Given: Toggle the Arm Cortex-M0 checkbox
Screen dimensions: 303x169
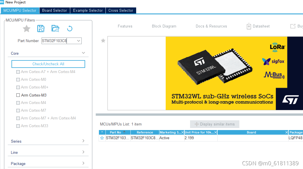Looking at the screenshot, I should click(x=18, y=80).
